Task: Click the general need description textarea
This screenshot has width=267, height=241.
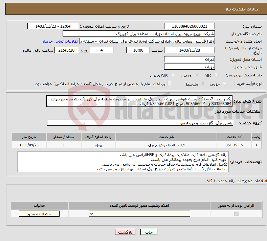Action: click(x=139, y=101)
